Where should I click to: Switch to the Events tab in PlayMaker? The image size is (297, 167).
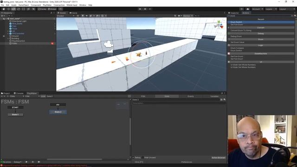pos(191,96)
